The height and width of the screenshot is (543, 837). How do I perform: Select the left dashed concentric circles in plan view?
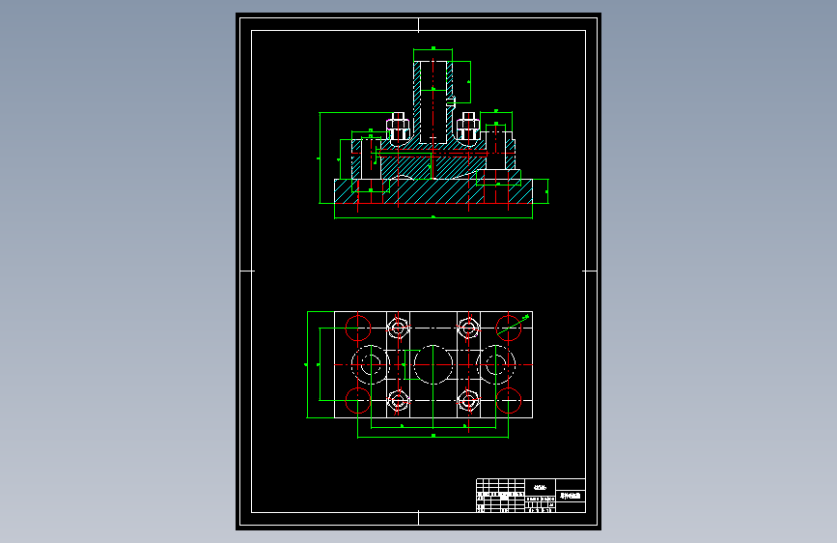371,365
